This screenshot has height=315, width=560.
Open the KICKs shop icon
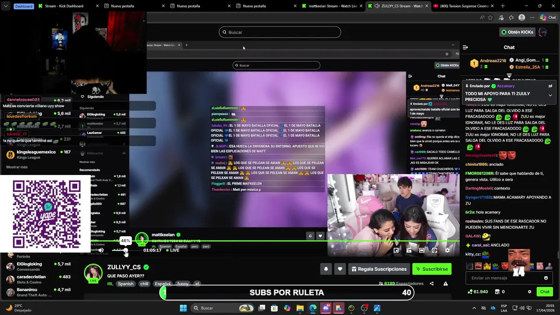pos(497,292)
